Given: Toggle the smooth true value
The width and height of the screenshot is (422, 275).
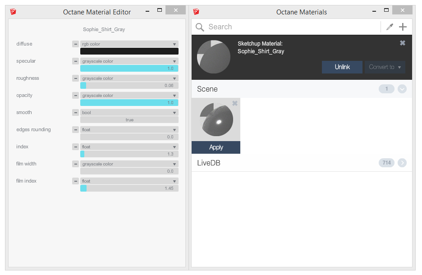Looking at the screenshot, I should click(x=129, y=120).
